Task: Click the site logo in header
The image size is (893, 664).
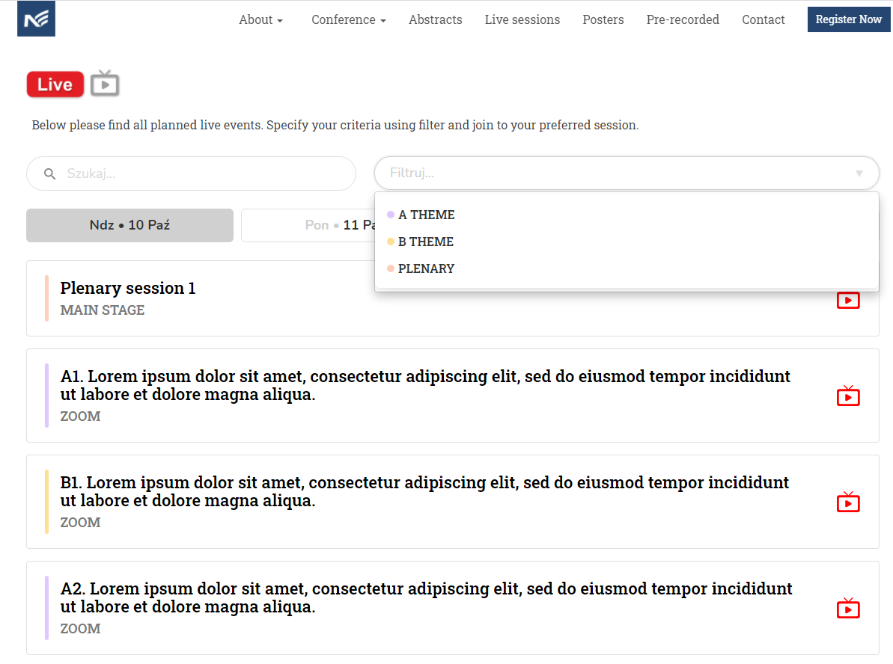Action: tap(36, 19)
